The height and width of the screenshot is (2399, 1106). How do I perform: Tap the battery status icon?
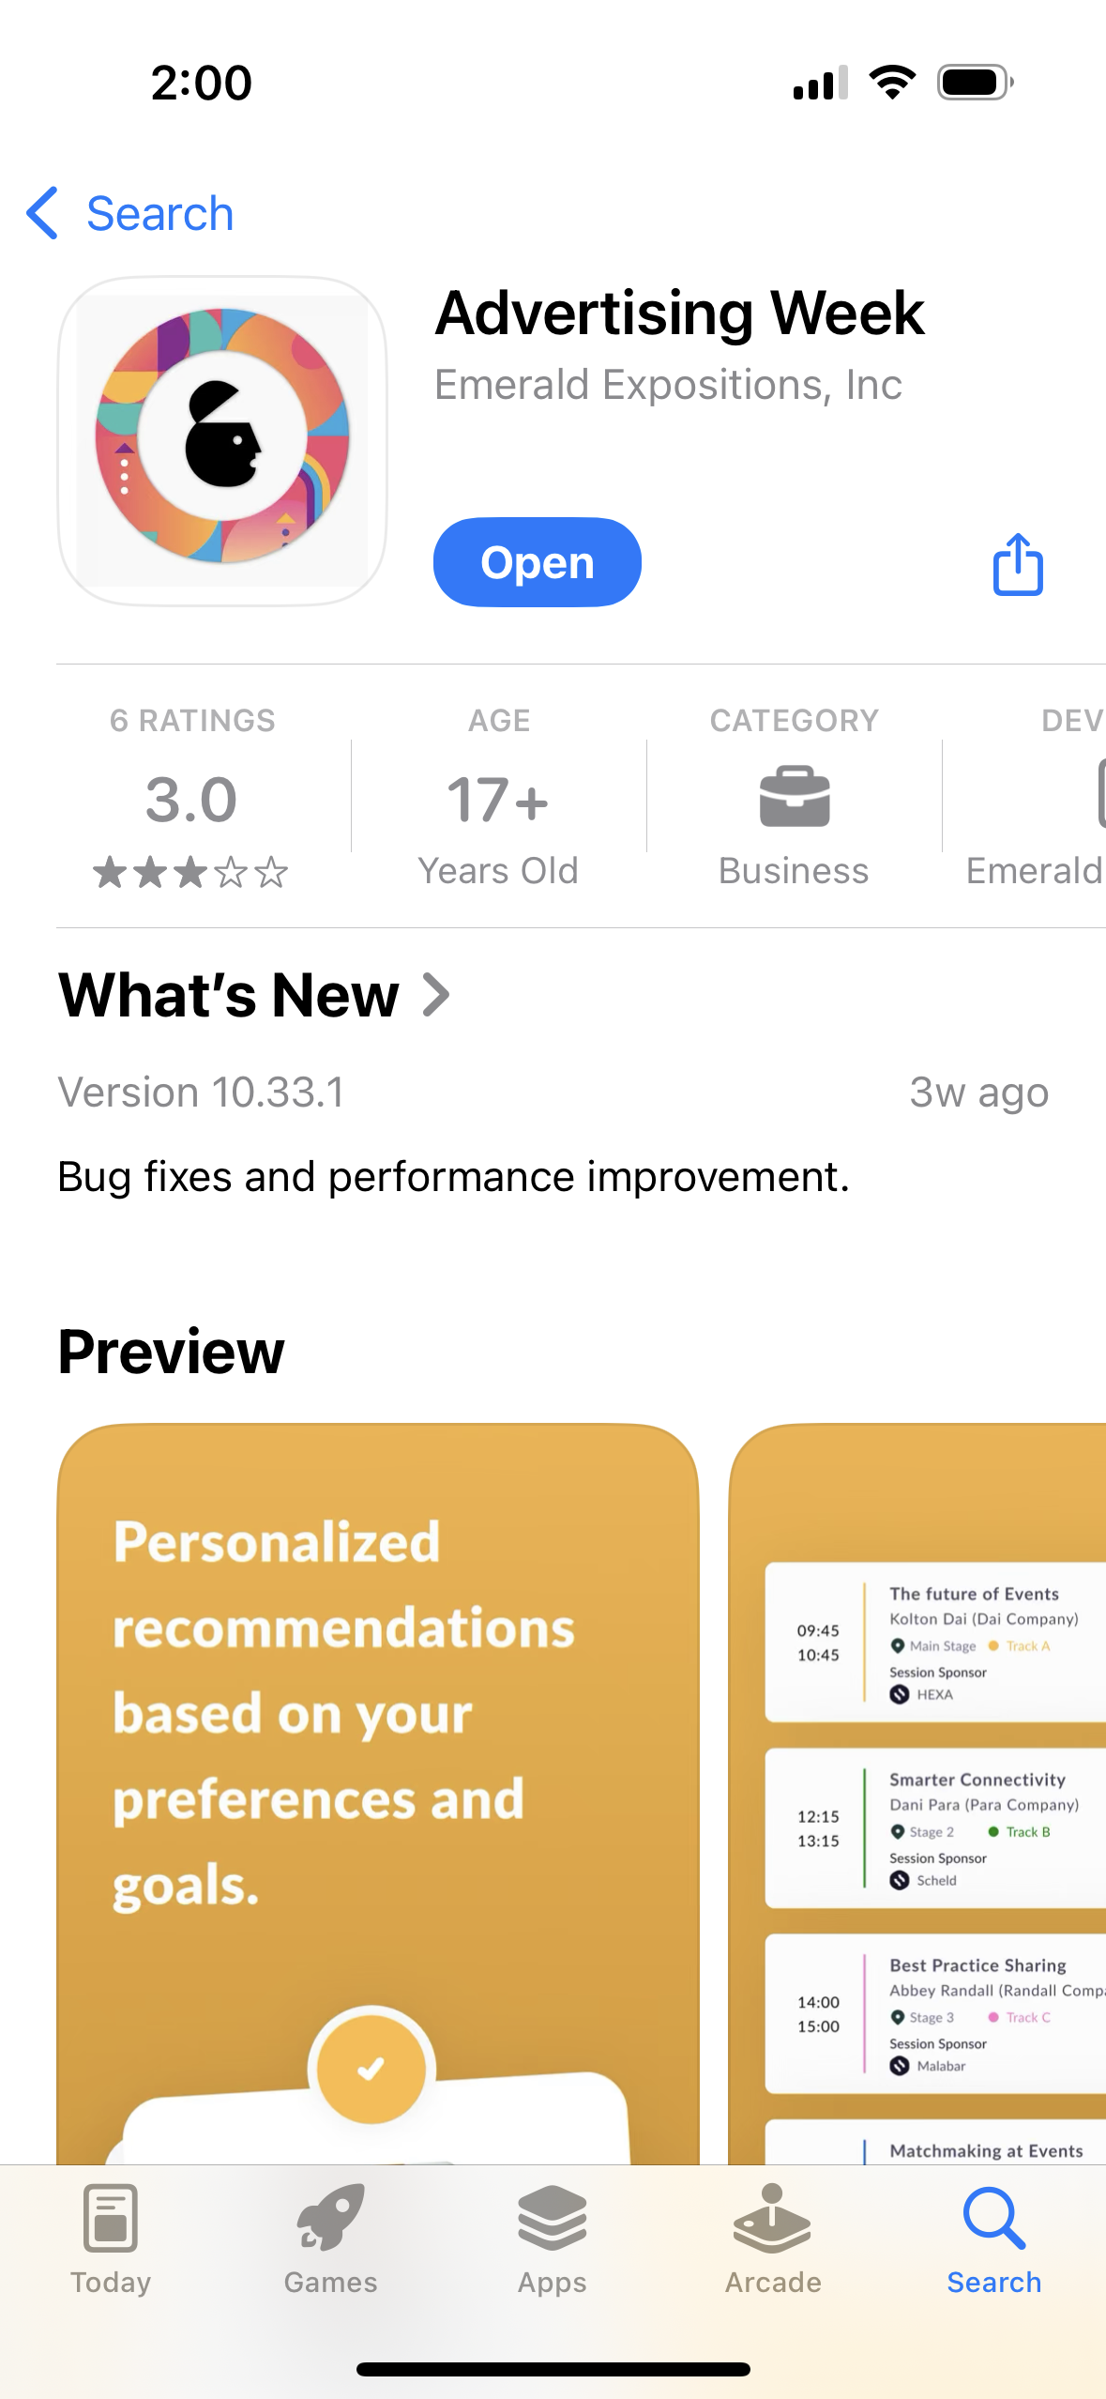[975, 83]
